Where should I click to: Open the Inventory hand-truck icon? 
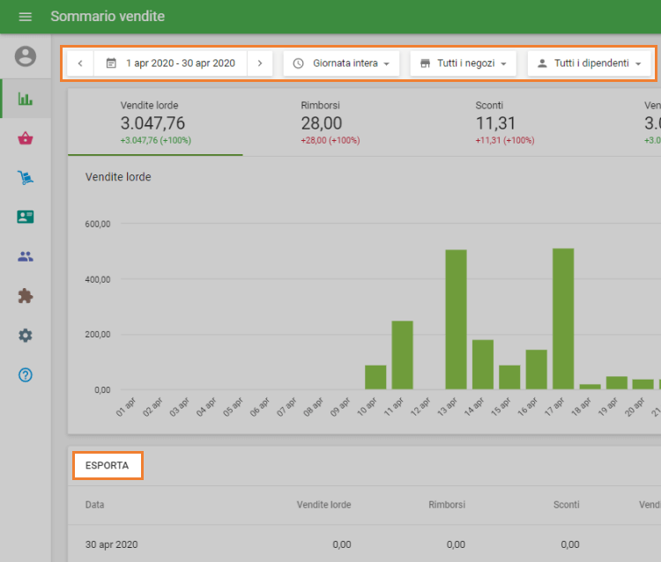point(26,178)
